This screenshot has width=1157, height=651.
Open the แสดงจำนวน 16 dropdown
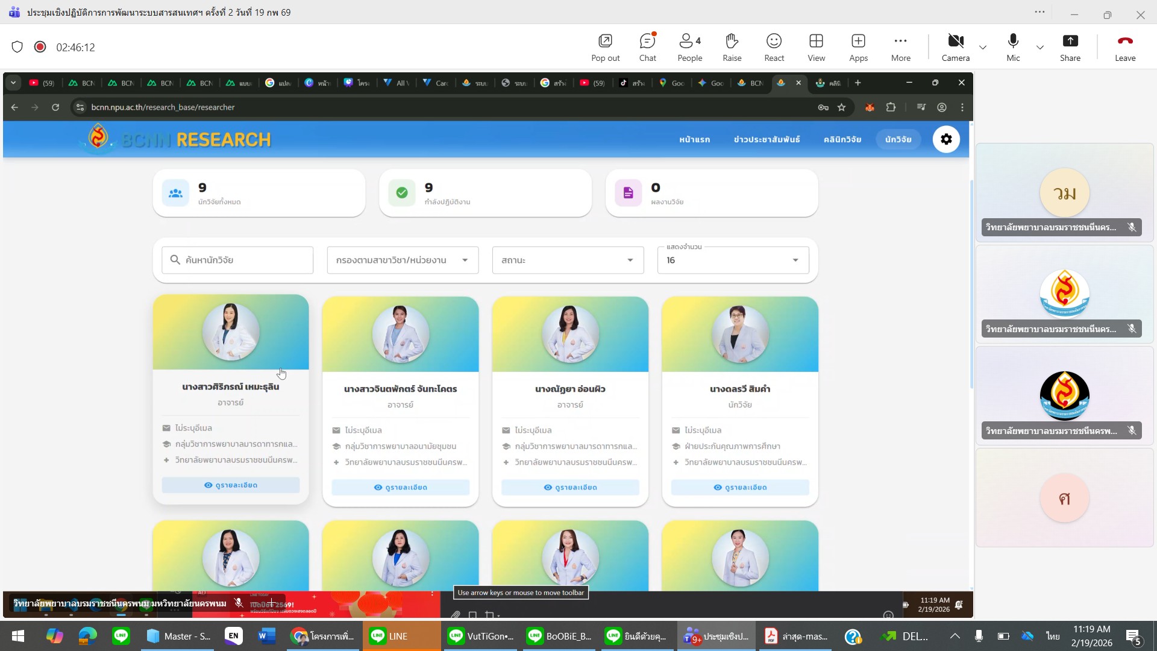pyautogui.click(x=733, y=260)
